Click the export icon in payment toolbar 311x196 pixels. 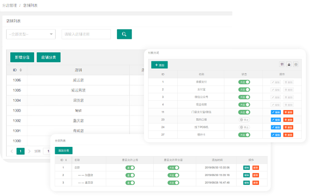tap(289, 64)
